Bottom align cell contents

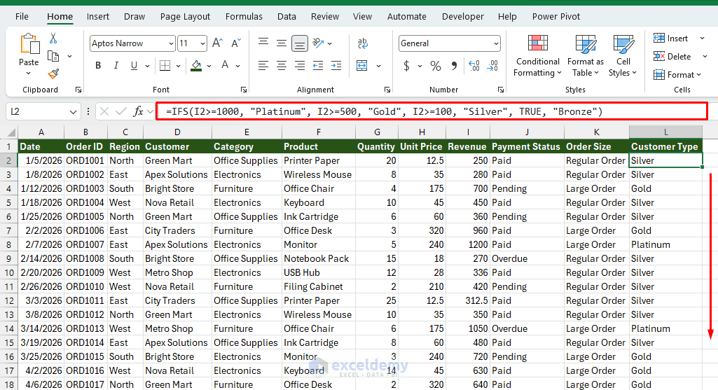300,43
